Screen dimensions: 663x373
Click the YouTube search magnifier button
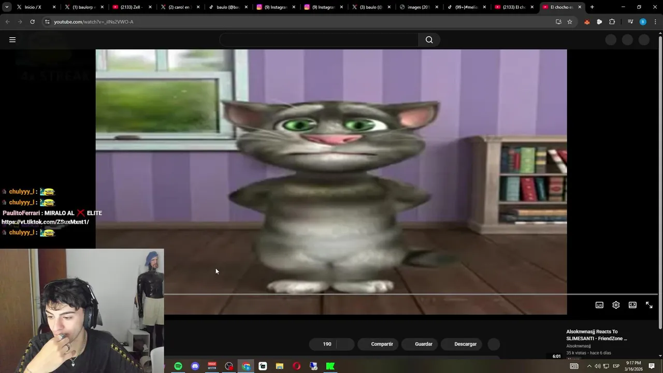point(429,40)
